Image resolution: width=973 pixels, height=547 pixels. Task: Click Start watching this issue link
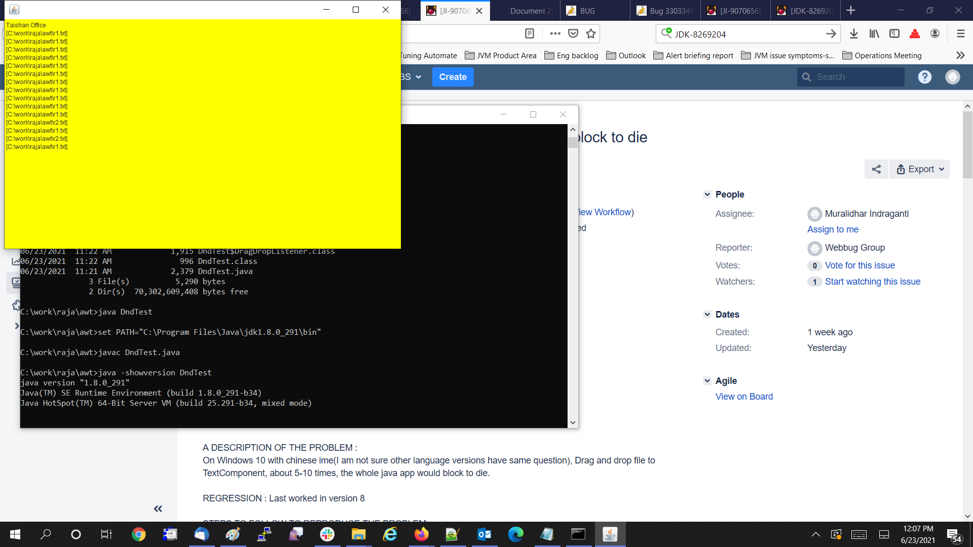point(872,282)
